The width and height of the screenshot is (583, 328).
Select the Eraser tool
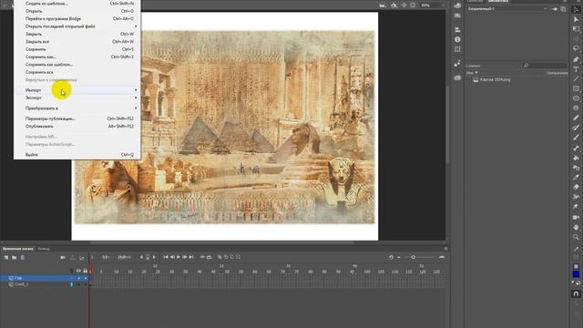coord(576,187)
